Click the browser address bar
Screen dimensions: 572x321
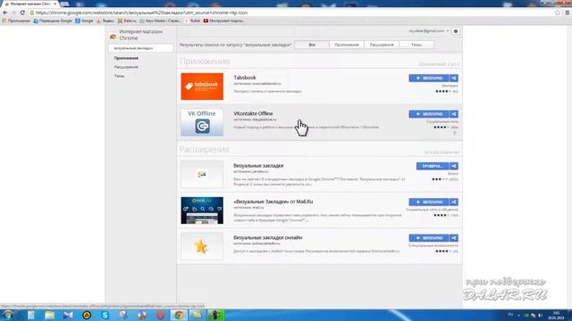click(x=292, y=12)
